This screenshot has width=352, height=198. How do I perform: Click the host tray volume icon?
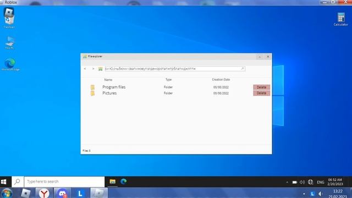click(x=320, y=194)
